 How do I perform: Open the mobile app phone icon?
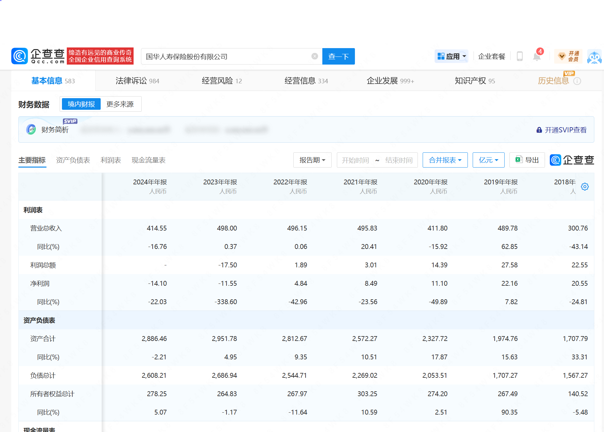[519, 56]
